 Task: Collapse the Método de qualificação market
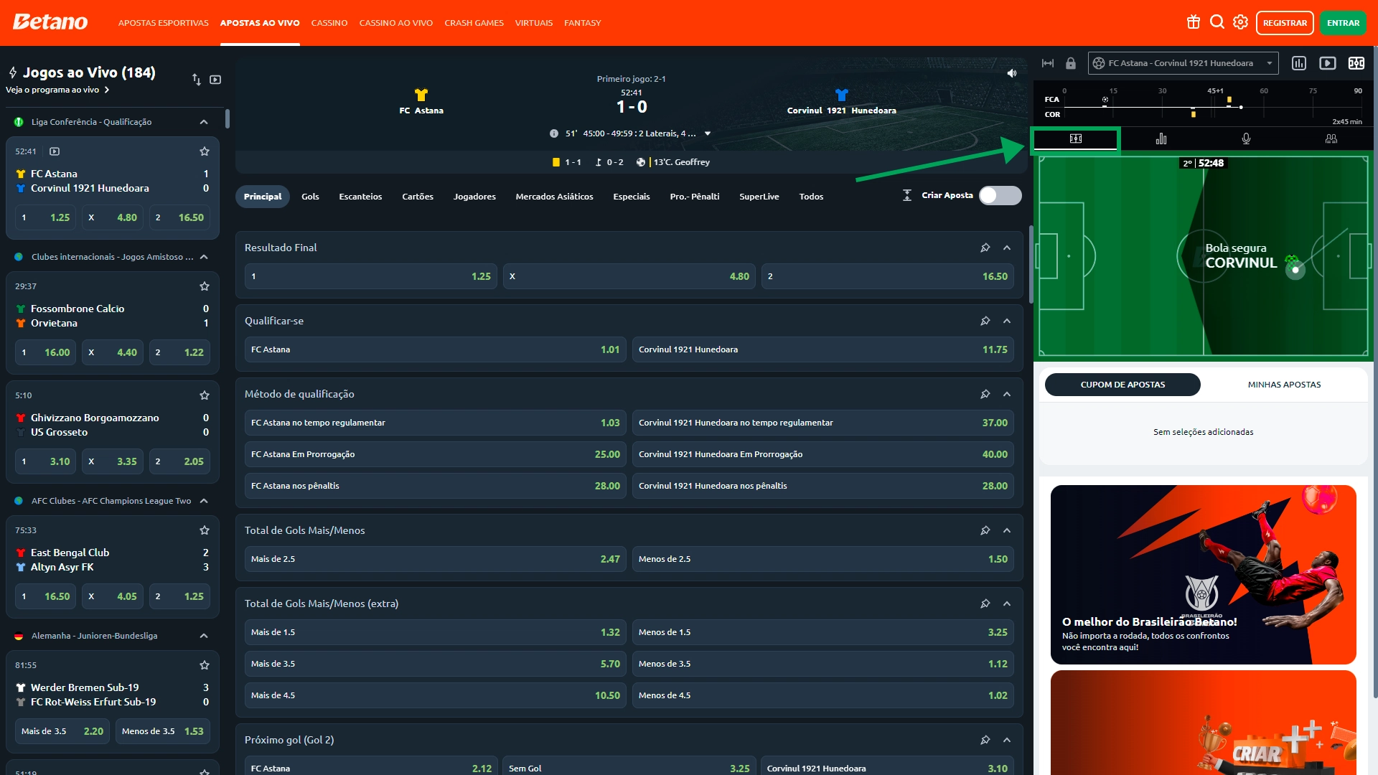click(x=1007, y=394)
